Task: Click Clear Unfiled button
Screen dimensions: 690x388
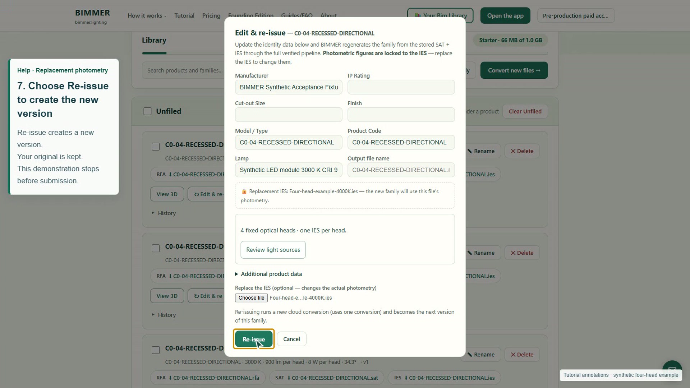Action: click(x=525, y=111)
